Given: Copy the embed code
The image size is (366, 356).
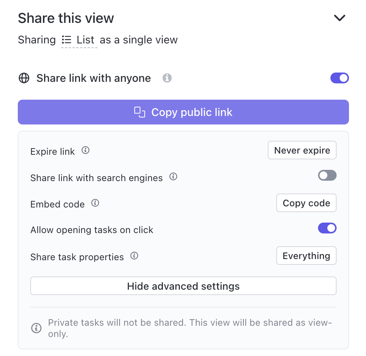Looking at the screenshot, I should [x=306, y=203].
